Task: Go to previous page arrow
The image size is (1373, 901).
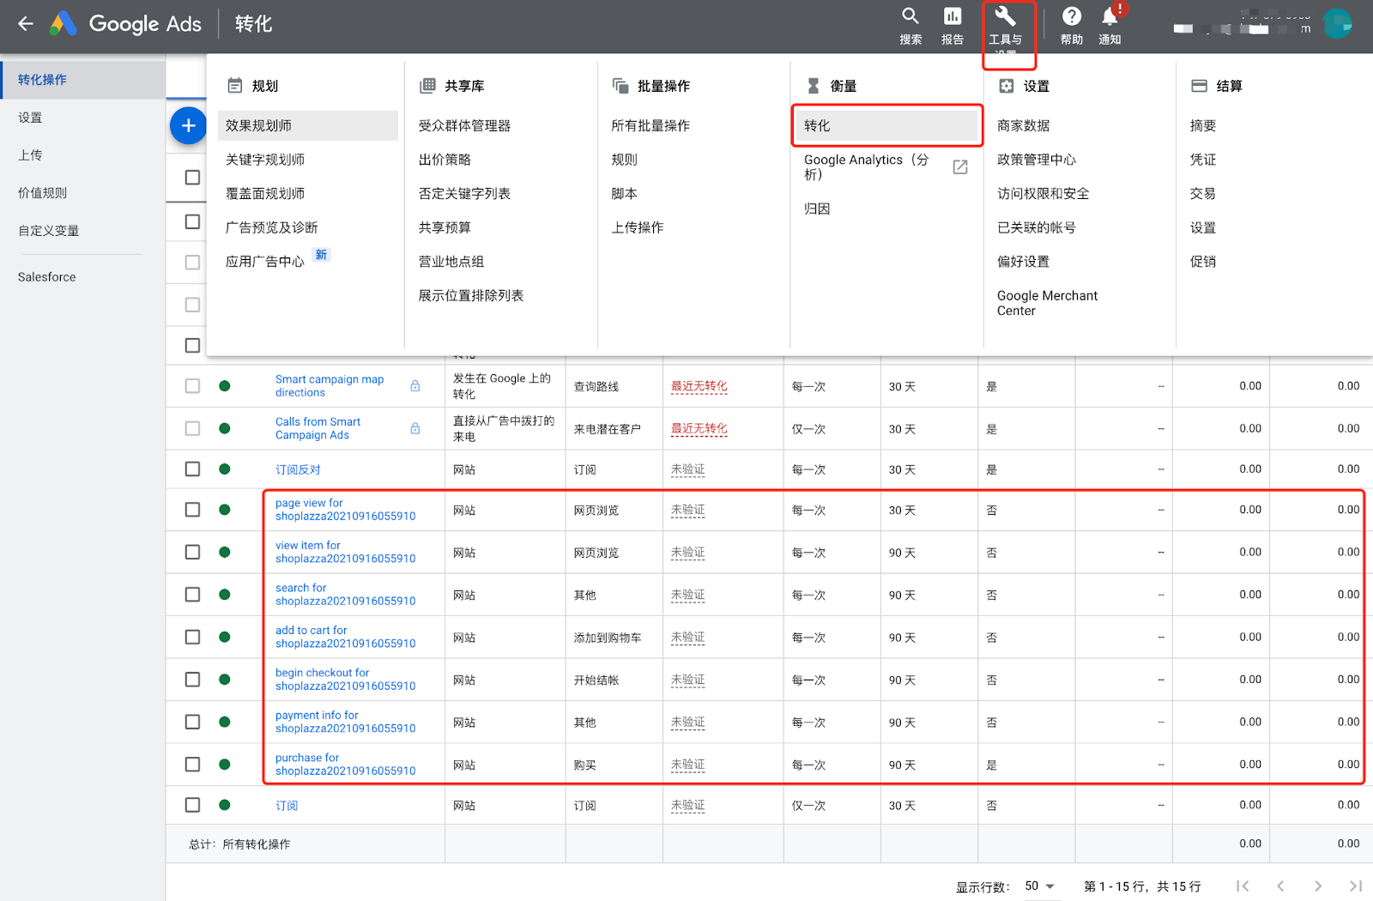Action: tap(1280, 886)
